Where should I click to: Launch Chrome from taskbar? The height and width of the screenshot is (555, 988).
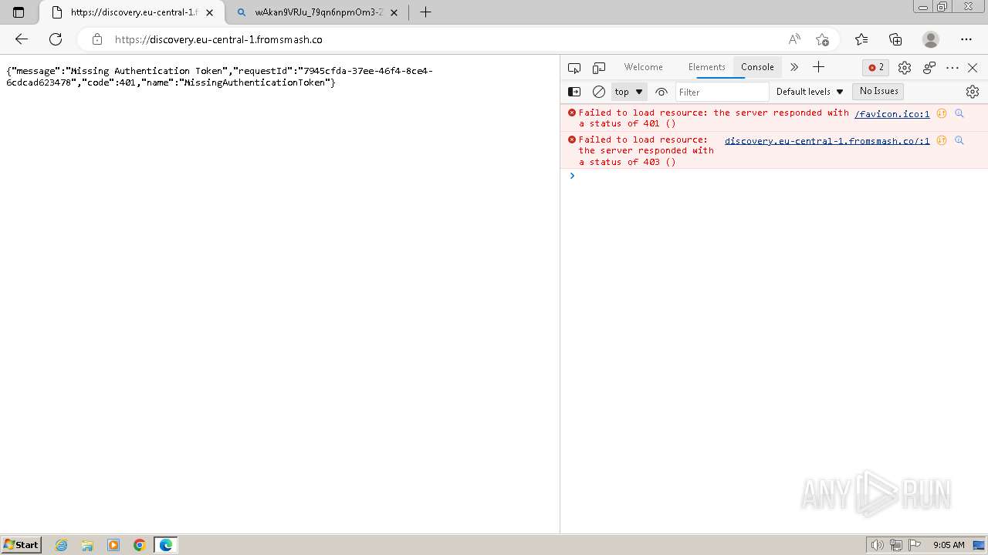pos(140,545)
